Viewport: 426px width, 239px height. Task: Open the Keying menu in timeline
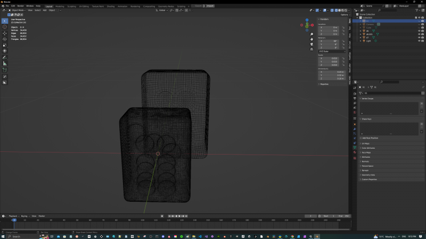25,216
